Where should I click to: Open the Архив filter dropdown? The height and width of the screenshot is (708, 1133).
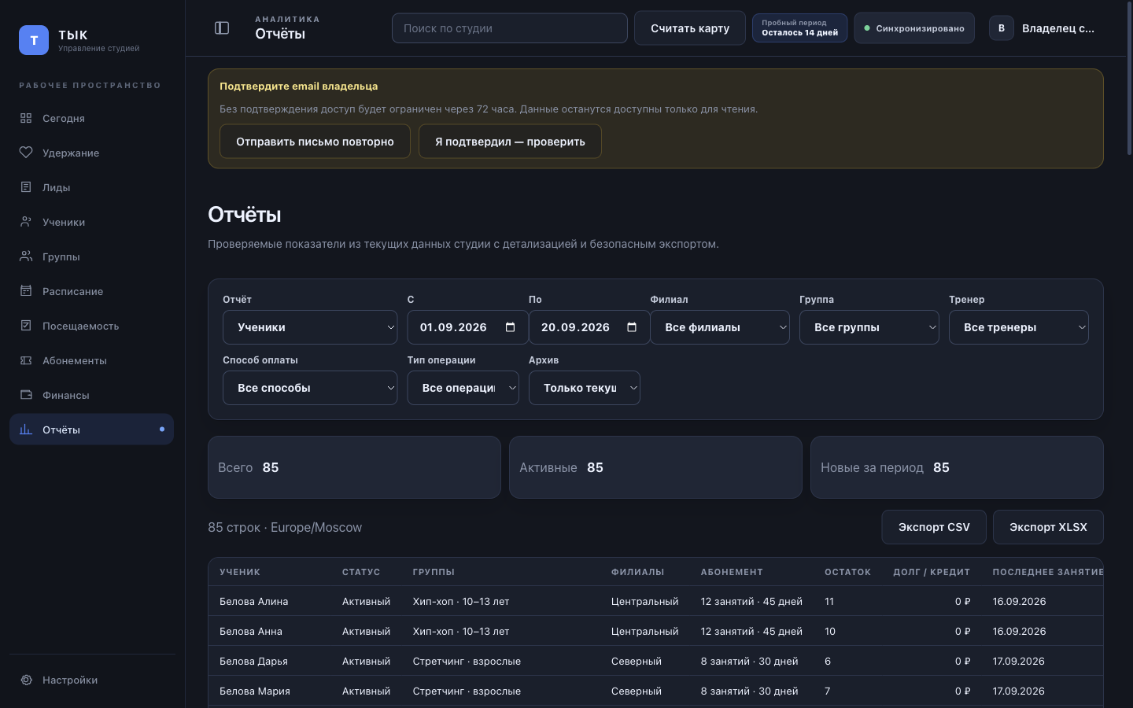[x=585, y=388]
